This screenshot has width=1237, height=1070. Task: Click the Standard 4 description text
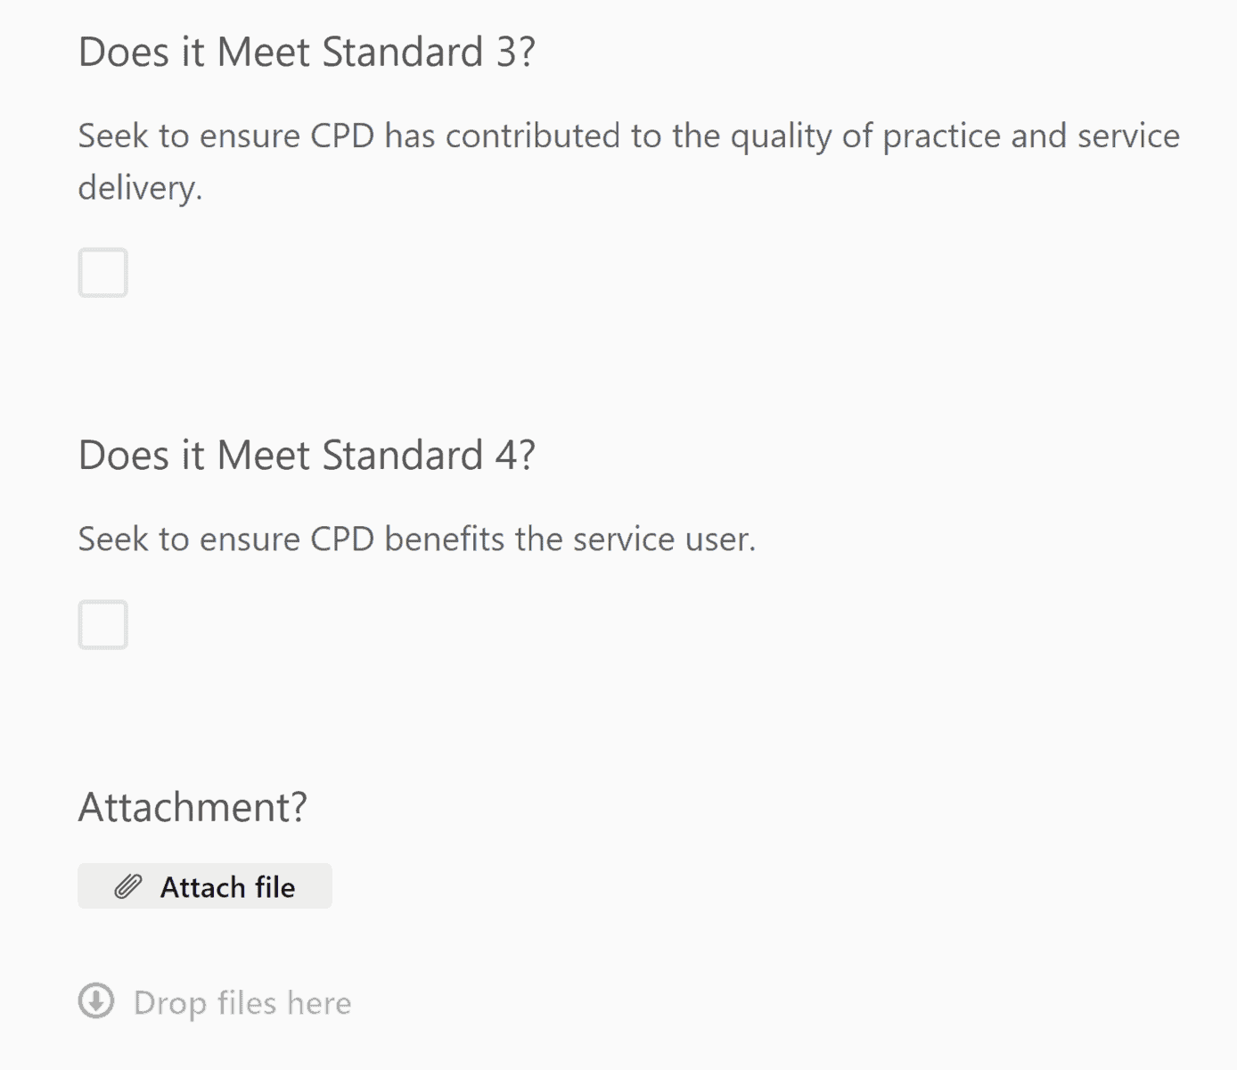pos(417,539)
